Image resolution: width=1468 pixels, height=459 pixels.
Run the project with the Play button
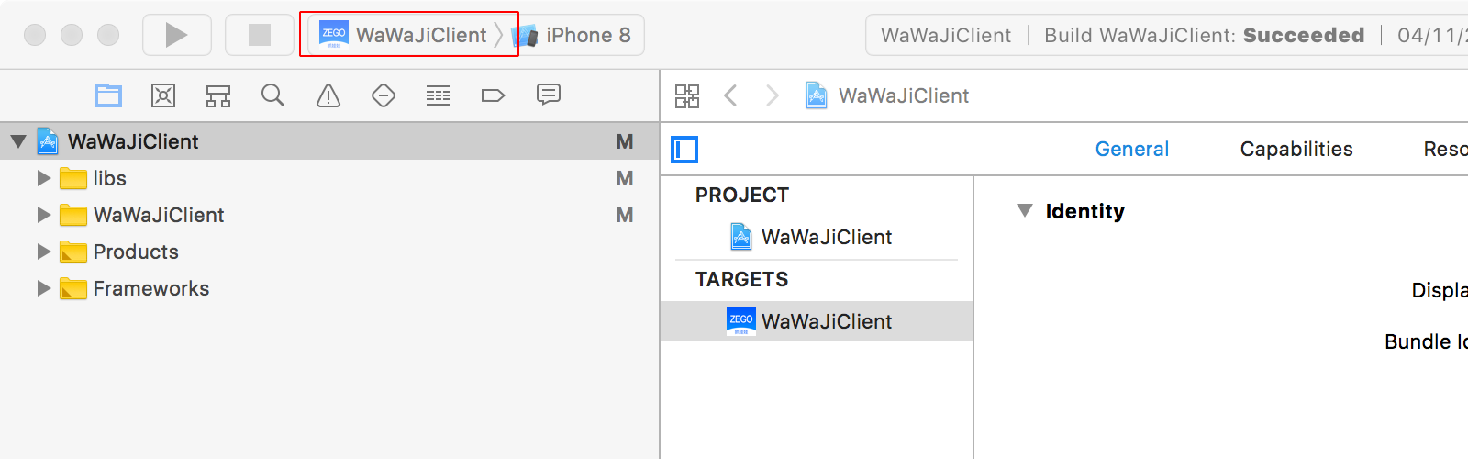tap(177, 35)
